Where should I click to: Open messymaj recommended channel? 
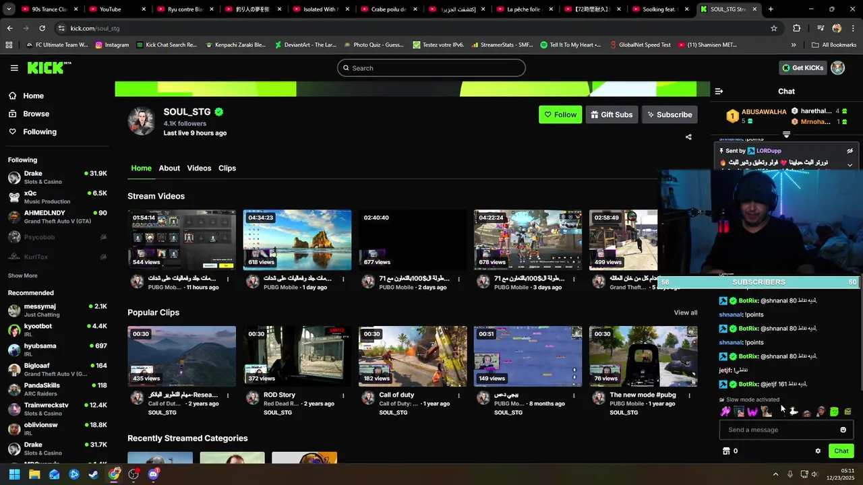point(57,310)
